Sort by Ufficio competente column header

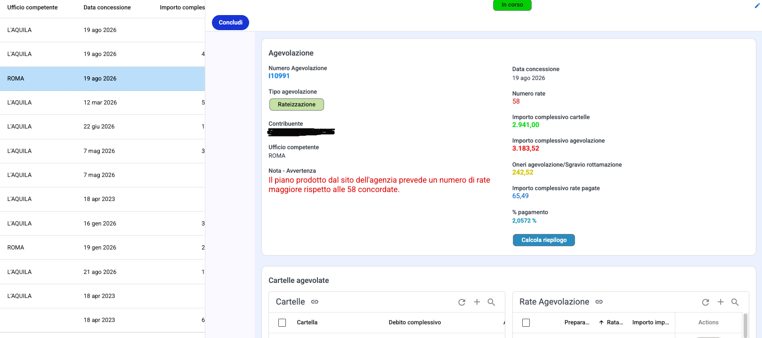[32, 8]
